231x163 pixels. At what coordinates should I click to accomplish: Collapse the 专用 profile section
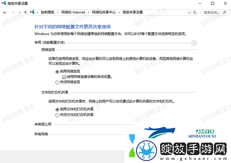[x=194, y=43]
